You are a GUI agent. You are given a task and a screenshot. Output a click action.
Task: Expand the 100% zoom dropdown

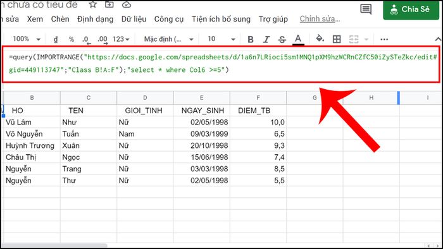[x=27, y=39]
